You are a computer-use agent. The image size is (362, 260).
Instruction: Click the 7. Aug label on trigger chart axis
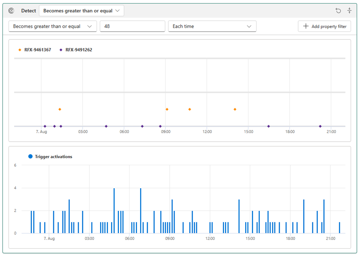tap(49, 239)
